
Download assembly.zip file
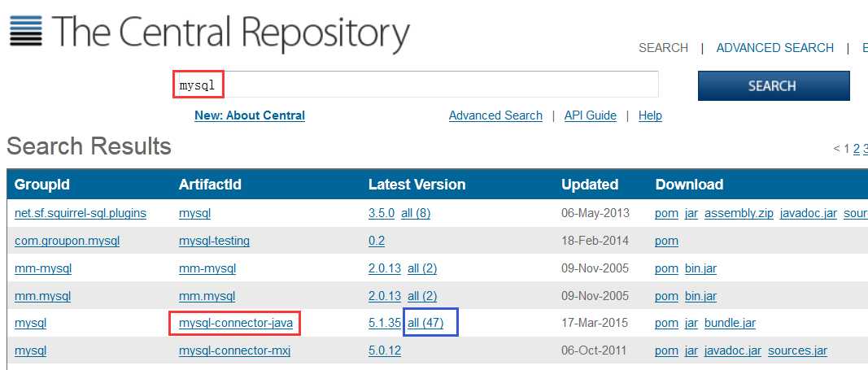pyautogui.click(x=739, y=214)
